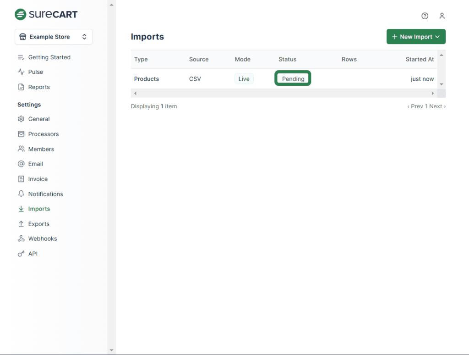The height and width of the screenshot is (355, 469).
Task: Click the General settings gear icon
Action: pyautogui.click(x=21, y=119)
